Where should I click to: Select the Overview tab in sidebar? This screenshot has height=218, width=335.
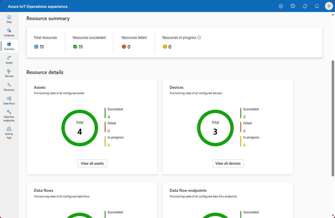(x=9, y=46)
